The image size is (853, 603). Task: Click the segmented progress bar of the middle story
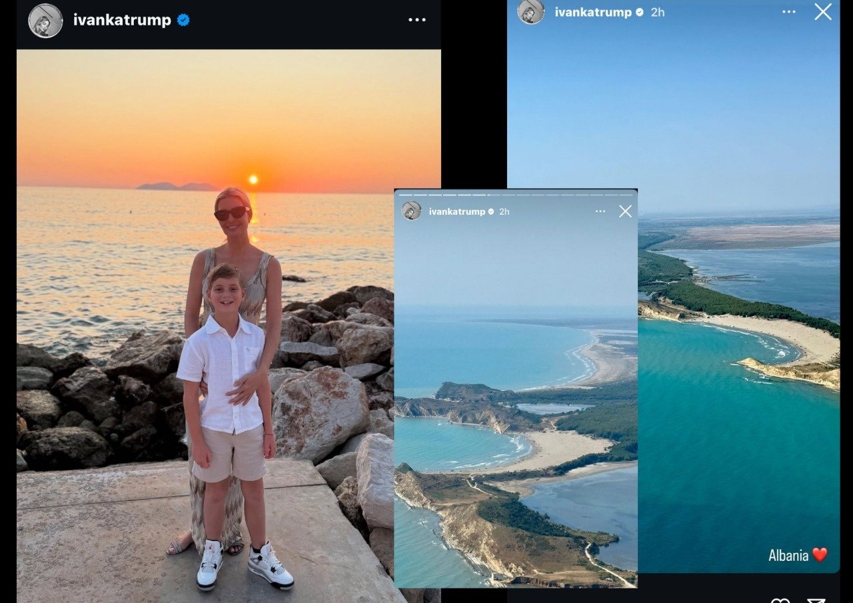[515, 195]
